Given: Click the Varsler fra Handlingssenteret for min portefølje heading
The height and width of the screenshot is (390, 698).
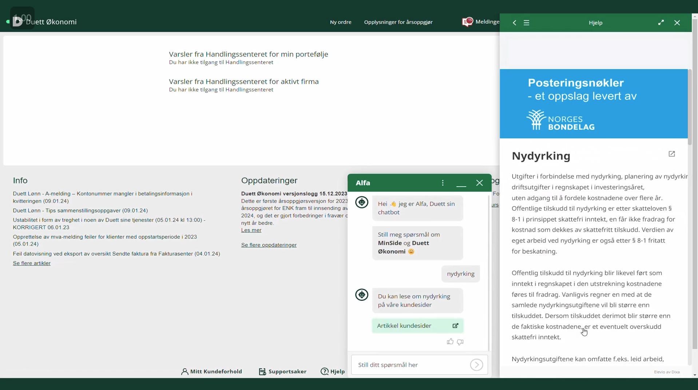Looking at the screenshot, I should click(x=249, y=54).
